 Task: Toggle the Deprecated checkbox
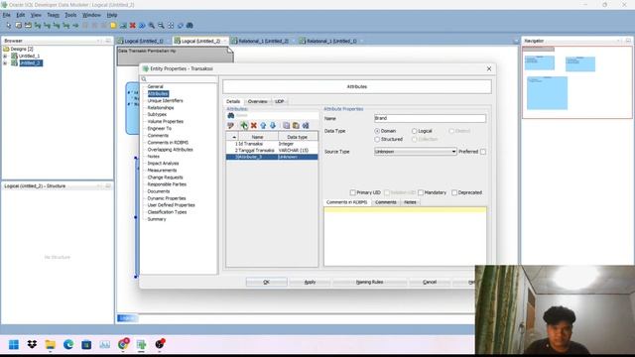point(454,192)
